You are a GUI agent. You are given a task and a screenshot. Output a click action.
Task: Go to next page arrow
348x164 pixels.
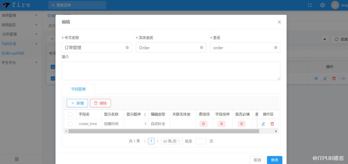pyautogui.click(x=157, y=141)
